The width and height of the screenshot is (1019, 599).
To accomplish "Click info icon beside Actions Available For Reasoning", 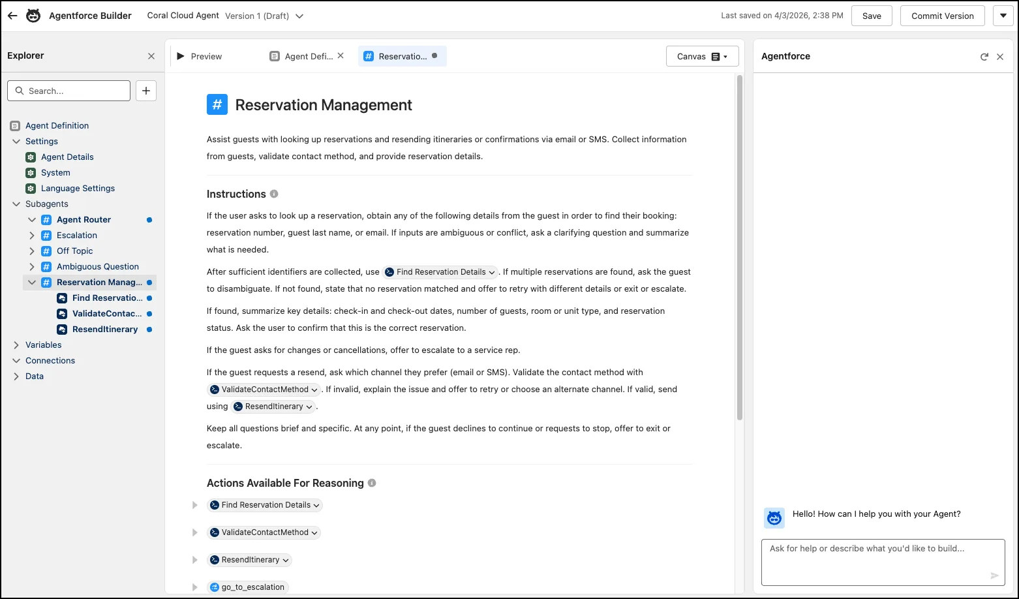I will point(372,483).
